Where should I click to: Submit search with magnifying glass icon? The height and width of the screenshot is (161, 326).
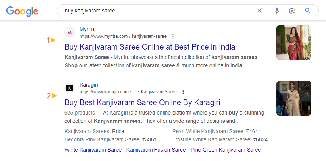point(308,11)
